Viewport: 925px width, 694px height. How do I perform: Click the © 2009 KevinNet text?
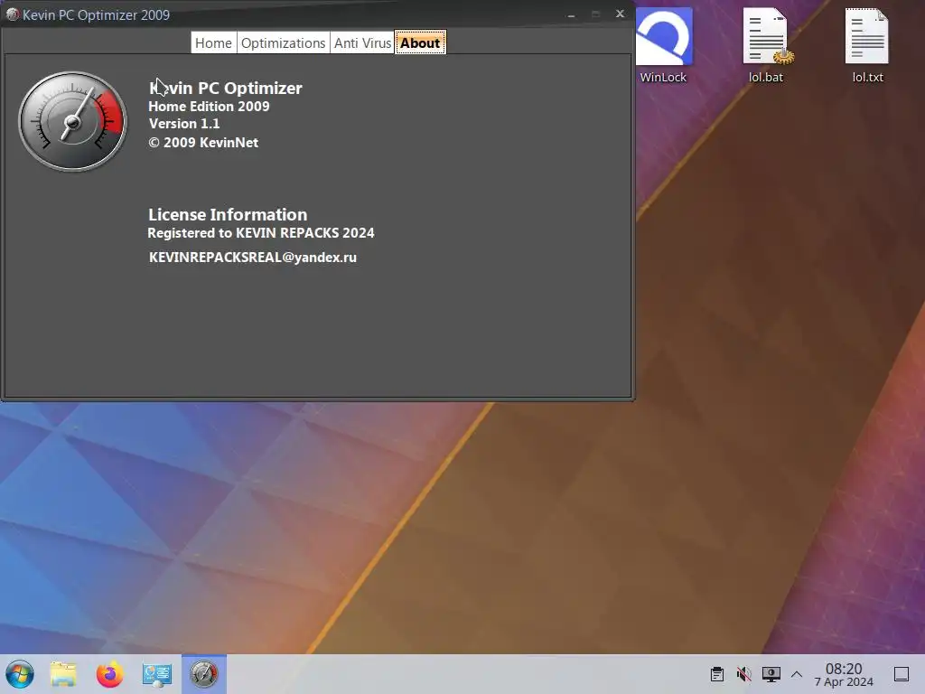pos(203,143)
